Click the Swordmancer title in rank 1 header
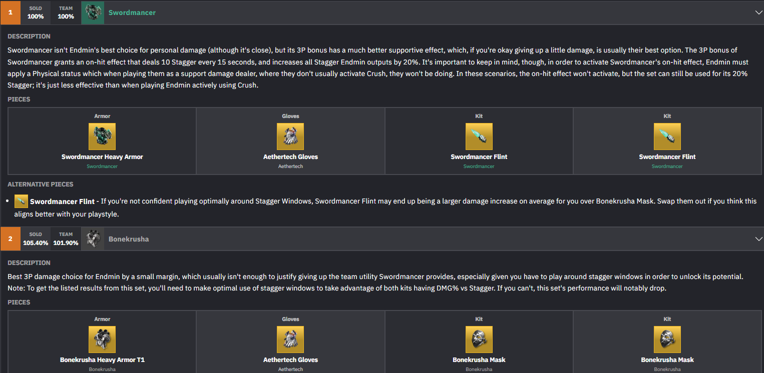The height and width of the screenshot is (373, 764). click(132, 12)
